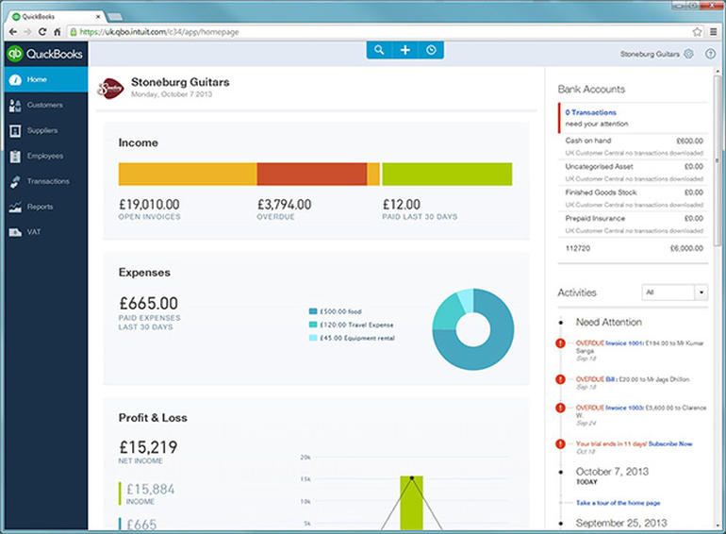726x534 pixels.
Task: Reload the page using refresh icon
Action: pos(42,31)
